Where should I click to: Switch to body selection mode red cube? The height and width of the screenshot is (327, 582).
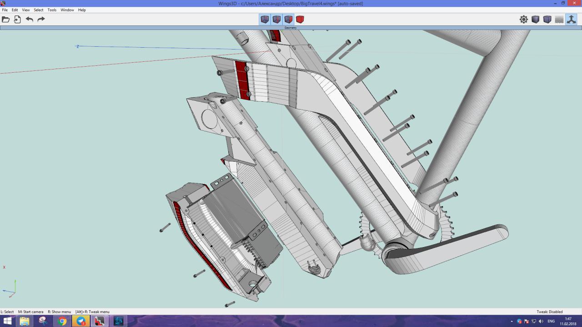300,19
